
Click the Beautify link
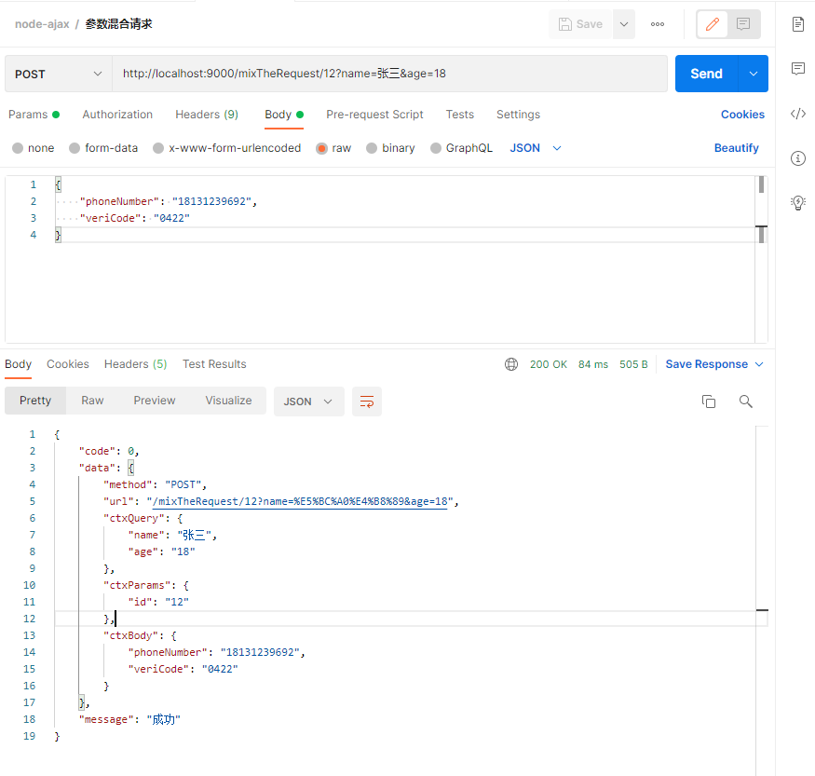(x=736, y=148)
